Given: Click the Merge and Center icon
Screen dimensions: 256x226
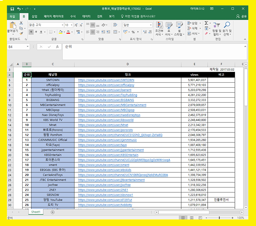Looking at the screenshot, I should point(115,32).
